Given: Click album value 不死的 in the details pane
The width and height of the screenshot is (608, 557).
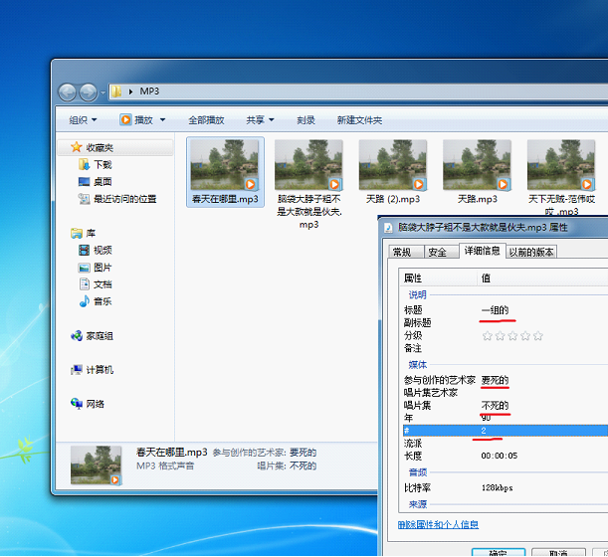Looking at the screenshot, I should point(303,465).
